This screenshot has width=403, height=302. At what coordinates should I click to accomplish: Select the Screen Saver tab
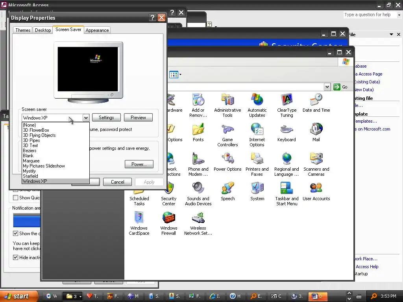(68, 29)
